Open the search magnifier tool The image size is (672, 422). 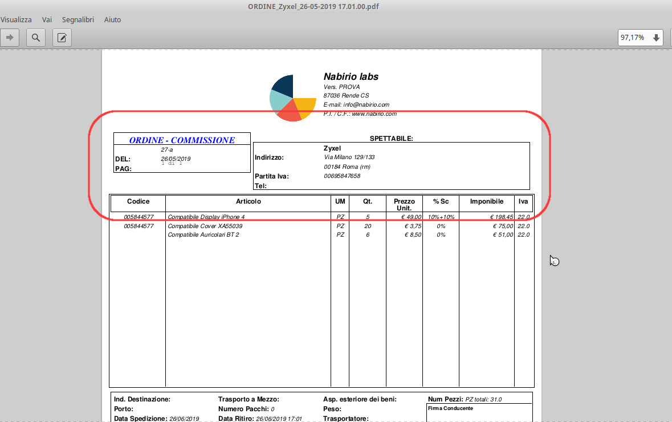(x=36, y=38)
